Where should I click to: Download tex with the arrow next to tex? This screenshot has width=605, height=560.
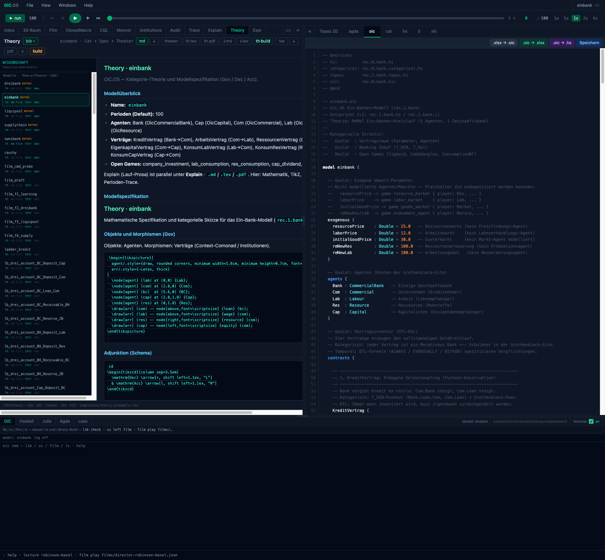click(x=294, y=41)
